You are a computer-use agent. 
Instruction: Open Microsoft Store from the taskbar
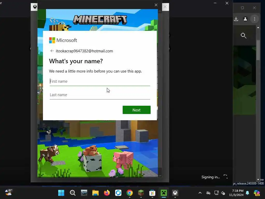152,193
